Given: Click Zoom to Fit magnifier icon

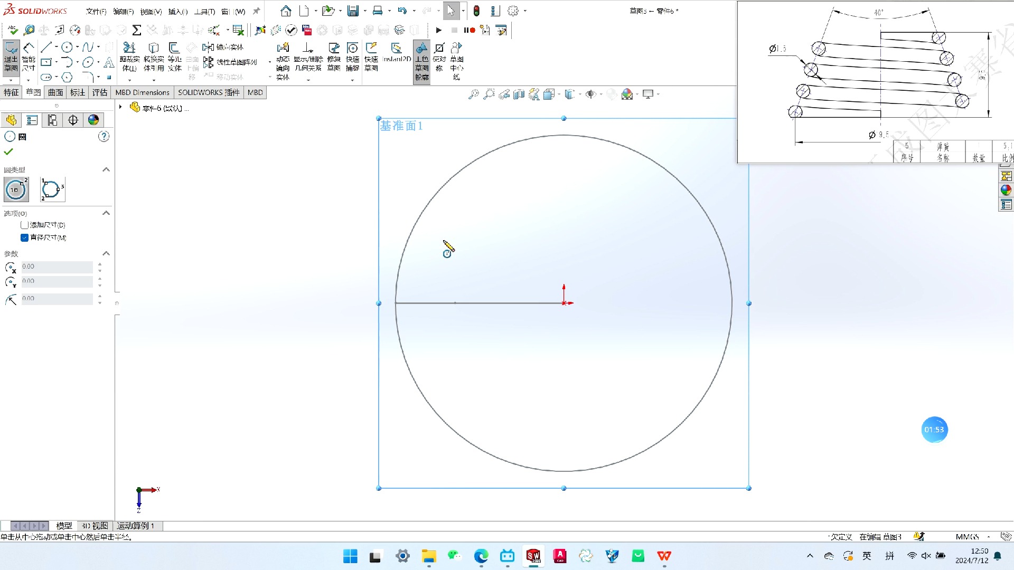Looking at the screenshot, I should tap(474, 94).
